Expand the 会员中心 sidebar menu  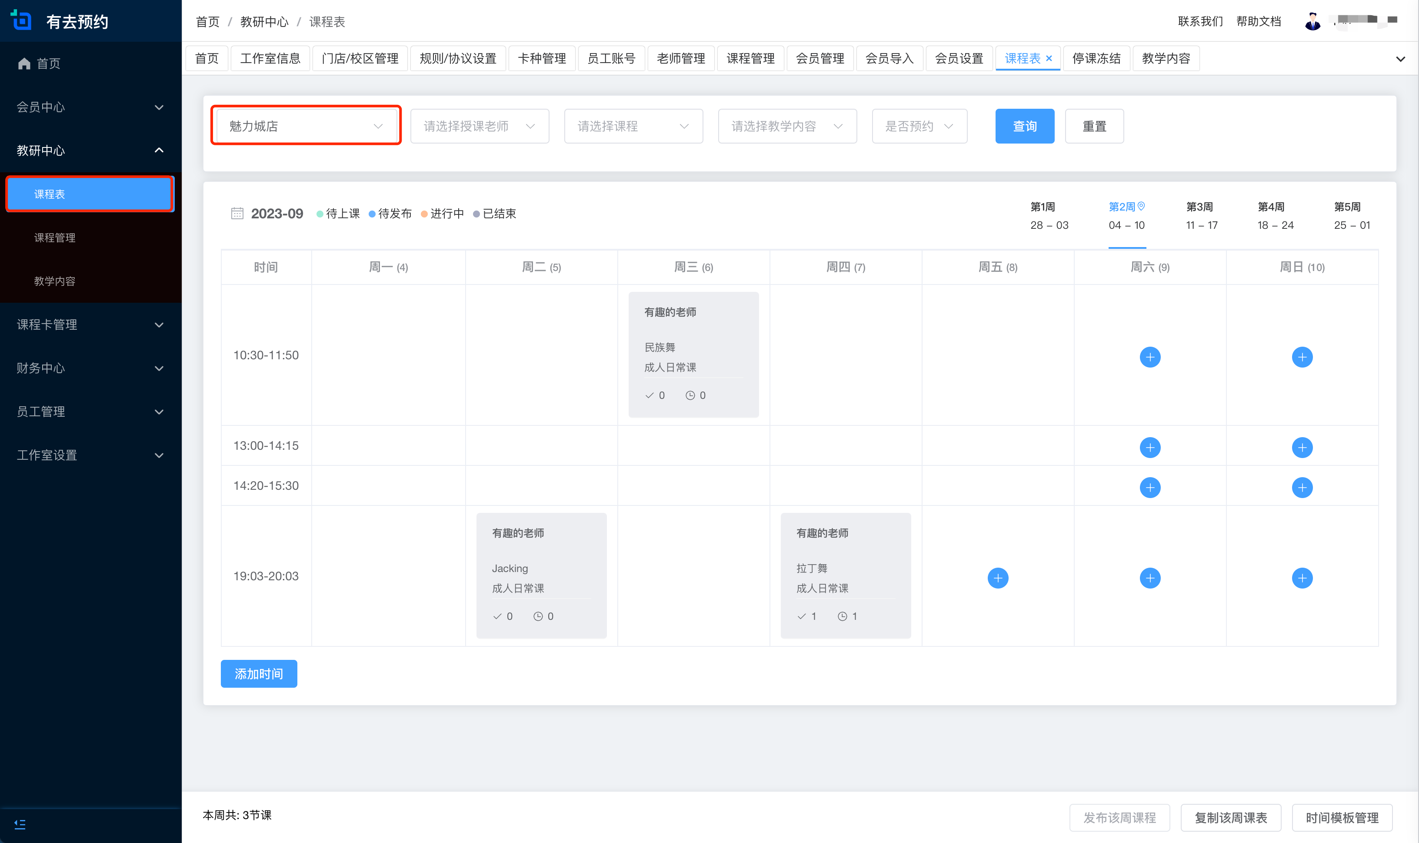click(90, 107)
